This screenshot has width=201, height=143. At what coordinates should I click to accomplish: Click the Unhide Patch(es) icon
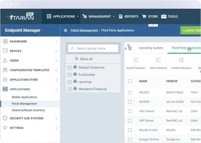[181, 60]
